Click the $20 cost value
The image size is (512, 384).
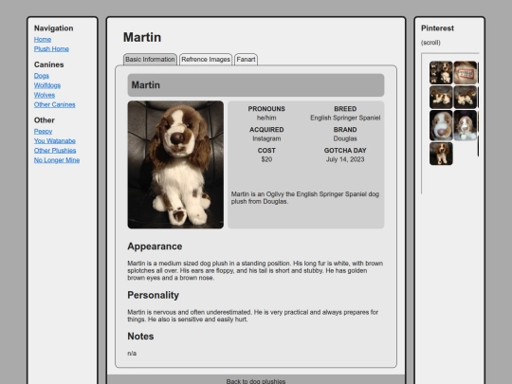click(266, 159)
